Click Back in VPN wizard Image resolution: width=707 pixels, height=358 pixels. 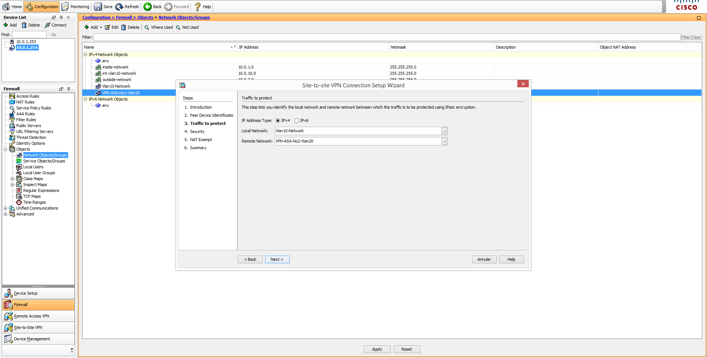point(250,260)
